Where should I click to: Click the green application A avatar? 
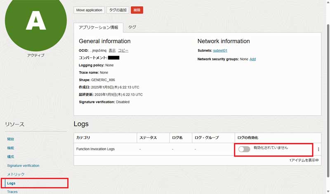(36, 21)
